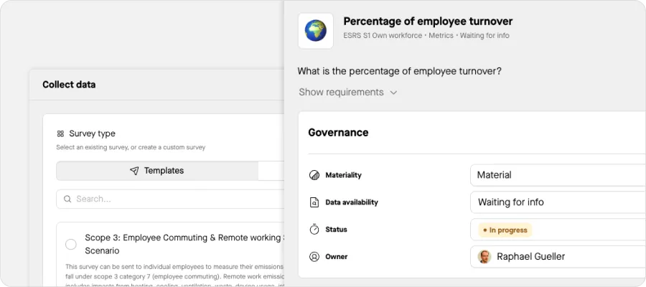Image resolution: width=646 pixels, height=287 pixels.
Task: Select the Employee Commuting survey radio button
Action: tap(71, 244)
